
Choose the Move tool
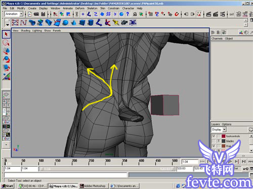click(x=6, y=51)
